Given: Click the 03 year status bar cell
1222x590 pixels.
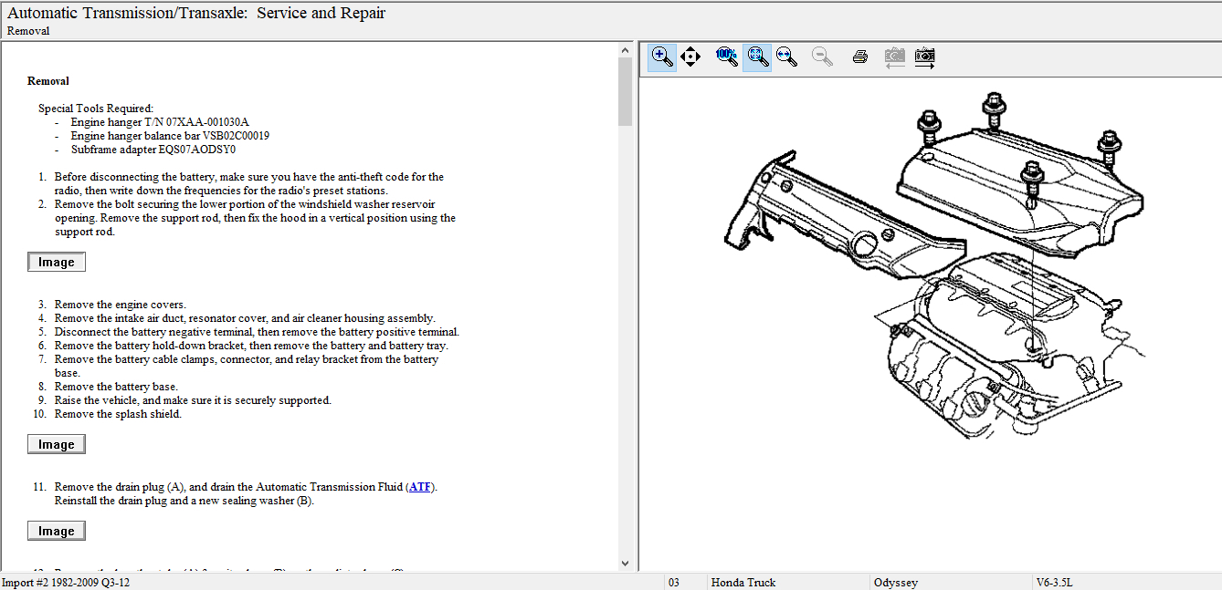Looking at the screenshot, I should tap(685, 583).
